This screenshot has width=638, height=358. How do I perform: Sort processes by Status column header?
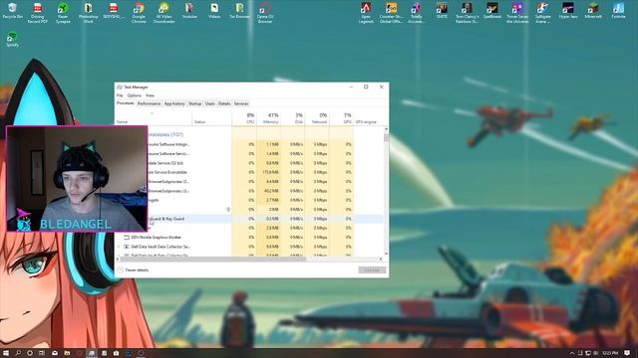point(211,118)
